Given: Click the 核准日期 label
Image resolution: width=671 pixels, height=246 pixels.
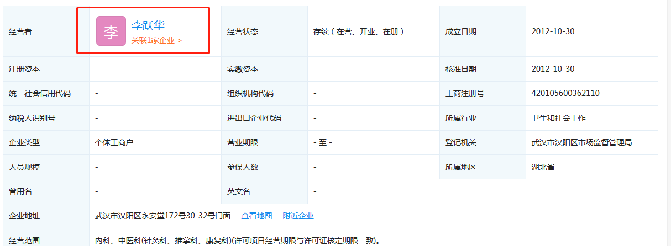Looking at the screenshot, I should click(461, 69).
